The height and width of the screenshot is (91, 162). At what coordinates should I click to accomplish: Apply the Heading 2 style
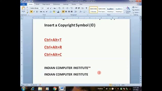[x=119, y=10]
